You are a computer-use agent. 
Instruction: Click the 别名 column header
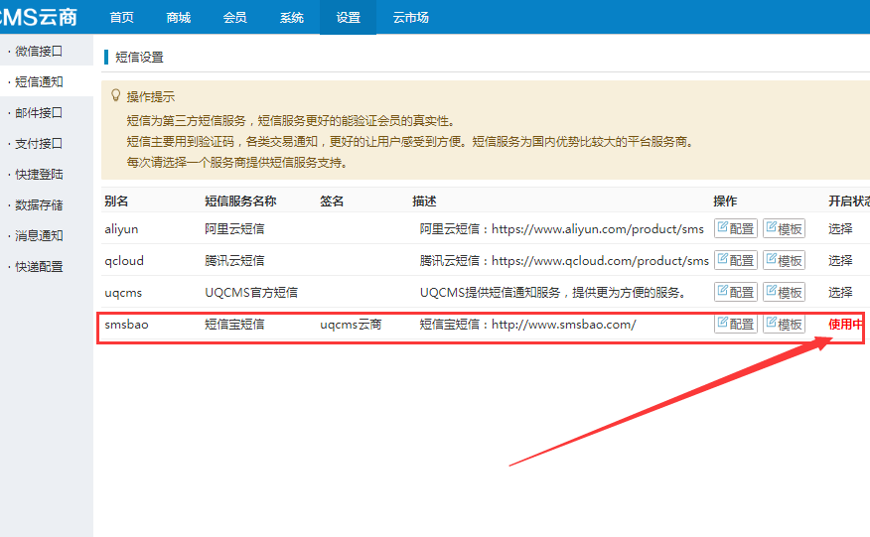116,201
